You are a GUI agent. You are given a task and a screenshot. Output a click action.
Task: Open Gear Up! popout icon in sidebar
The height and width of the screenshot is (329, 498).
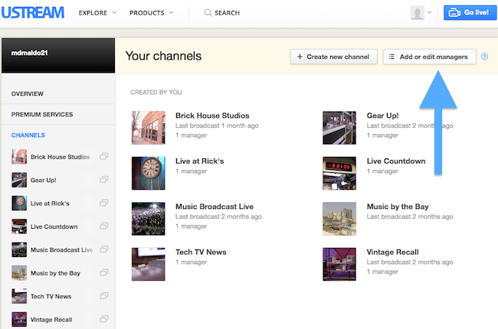coord(104,179)
